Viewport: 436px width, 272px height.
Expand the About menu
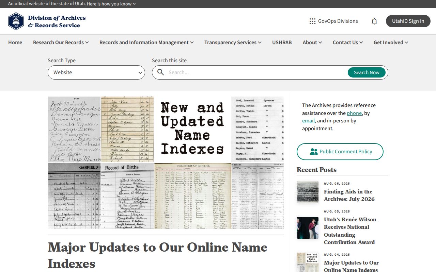(312, 42)
